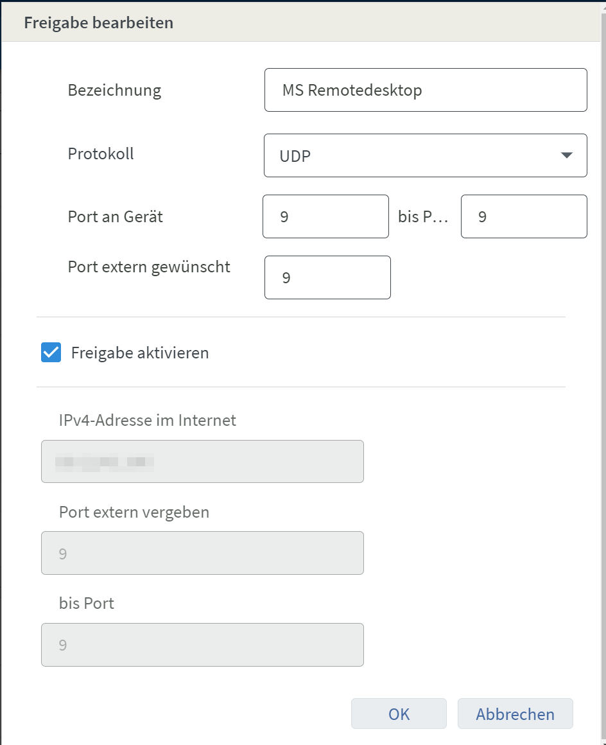The width and height of the screenshot is (606, 745).
Task: Focus the Port extern gewünscht field
Action: (327, 277)
